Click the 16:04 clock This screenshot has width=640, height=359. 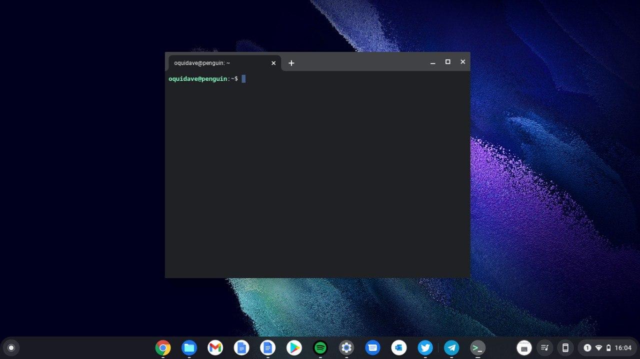coord(623,348)
